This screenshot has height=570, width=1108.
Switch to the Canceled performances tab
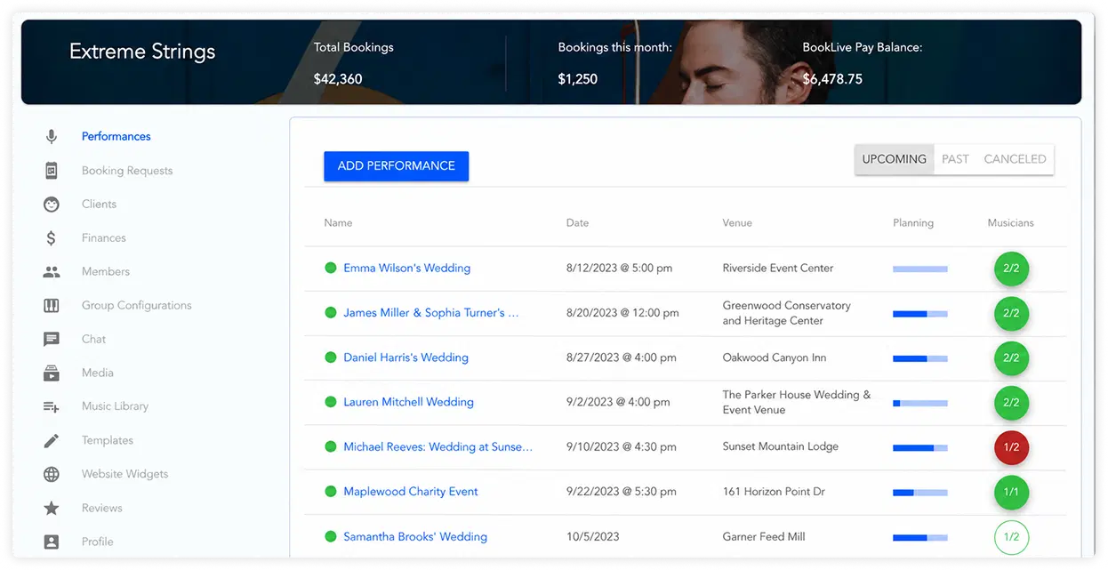click(1015, 159)
